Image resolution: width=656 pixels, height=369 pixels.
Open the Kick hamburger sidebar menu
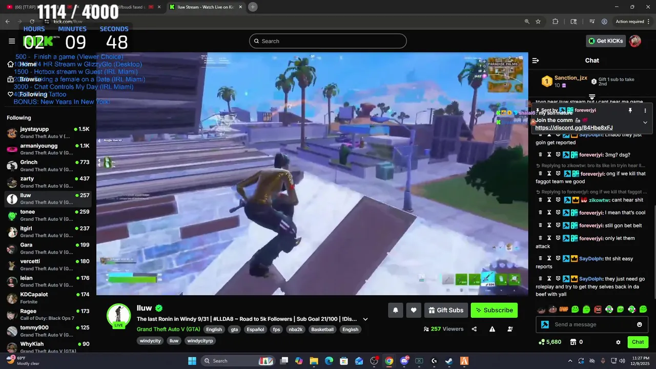12,41
